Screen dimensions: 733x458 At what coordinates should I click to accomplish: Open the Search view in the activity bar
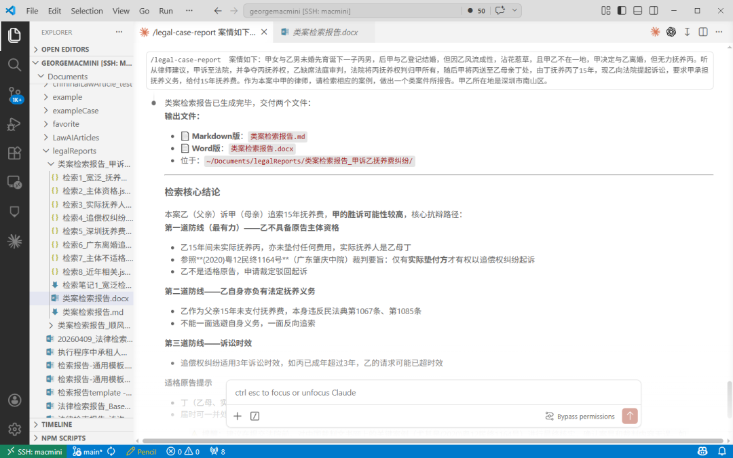coord(14,64)
